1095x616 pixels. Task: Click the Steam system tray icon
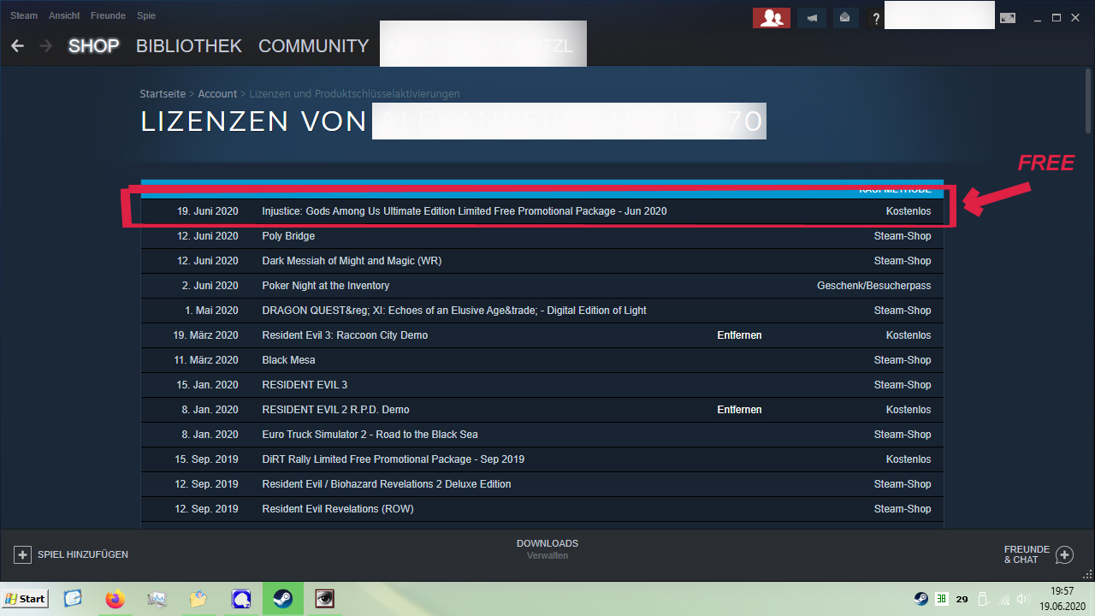pos(921,599)
